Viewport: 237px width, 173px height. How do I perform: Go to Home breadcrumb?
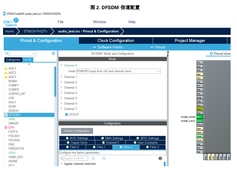(x=9, y=31)
